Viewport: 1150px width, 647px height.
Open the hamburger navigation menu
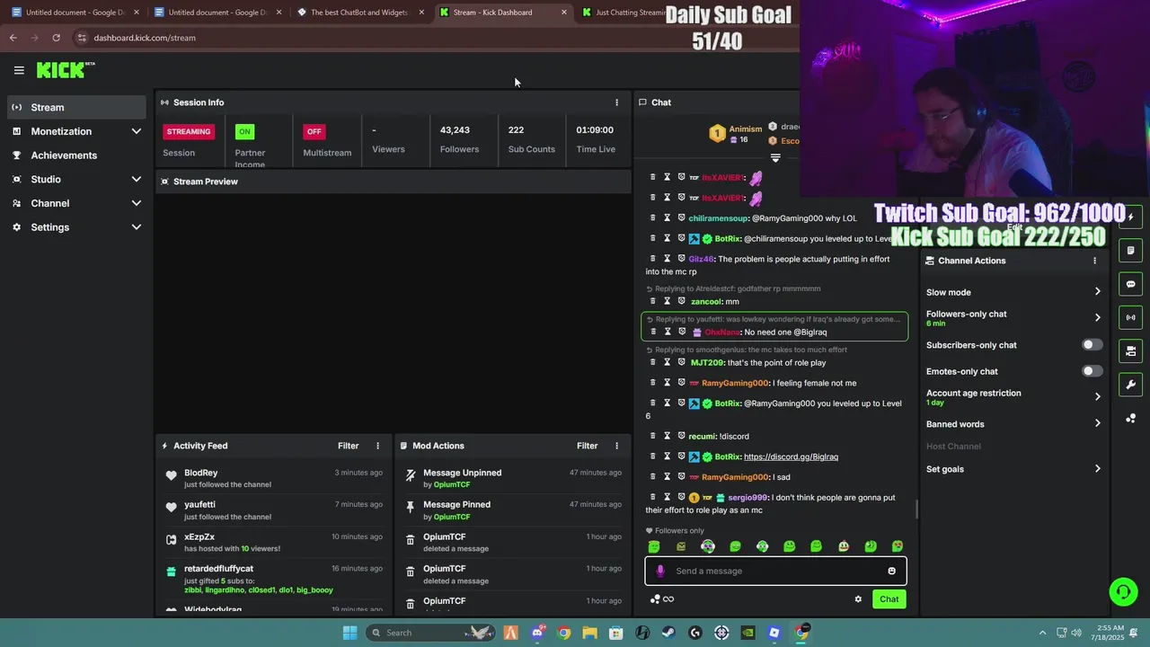[19, 70]
